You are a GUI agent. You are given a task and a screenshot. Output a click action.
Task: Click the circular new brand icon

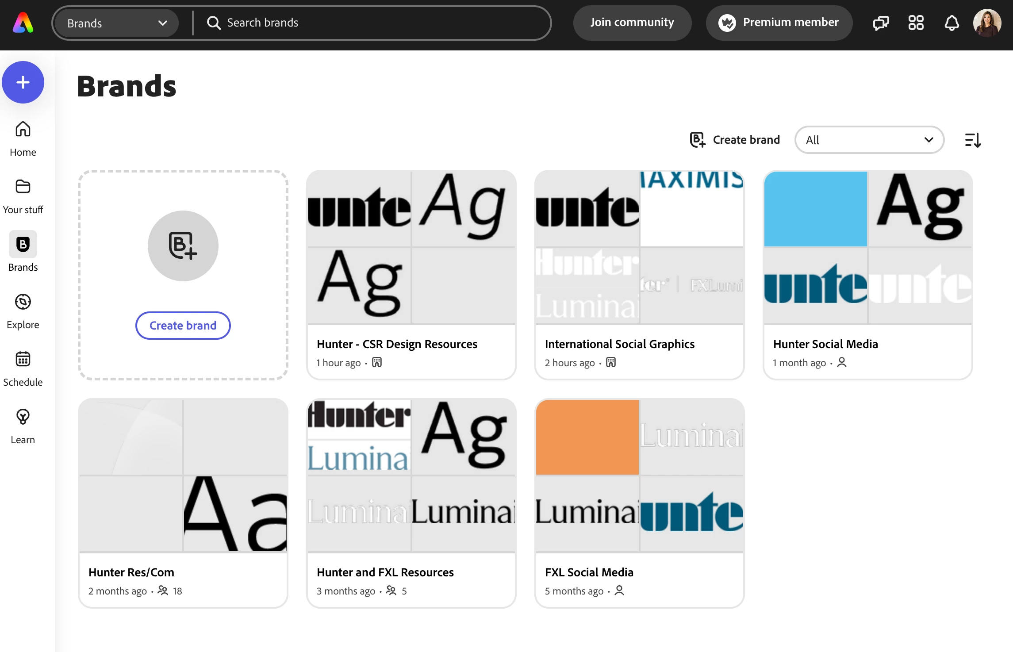[183, 246]
